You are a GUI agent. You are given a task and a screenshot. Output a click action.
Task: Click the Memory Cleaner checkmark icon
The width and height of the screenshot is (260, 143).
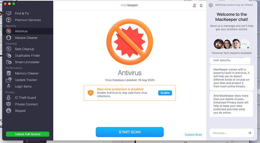pos(8,73)
